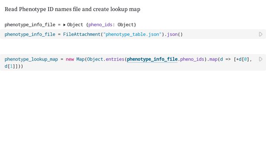This screenshot has width=266, height=166.
Task: Click the pheno_ids key in the output
Action: [101, 25]
